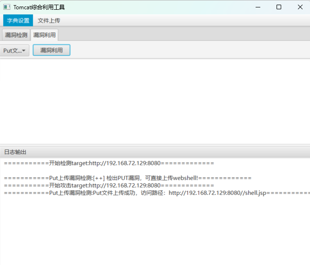The width and height of the screenshot is (310, 265).
Task: Click the Tomcat app icon in title bar
Action: coord(7,7)
